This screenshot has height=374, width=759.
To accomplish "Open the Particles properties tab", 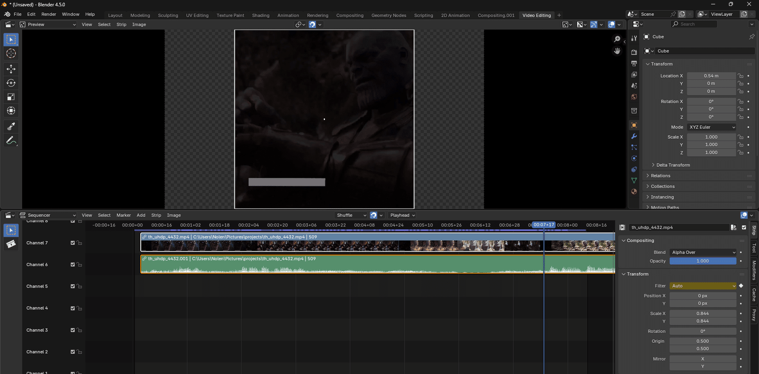I will 634,147.
